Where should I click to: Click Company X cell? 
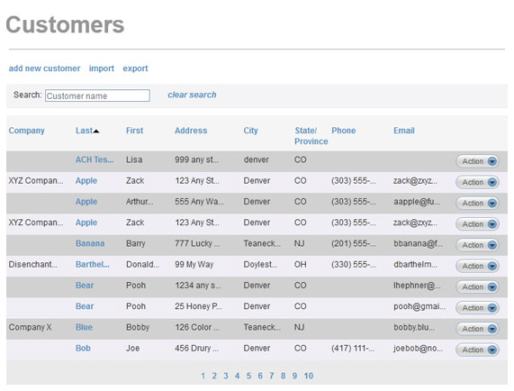(x=31, y=327)
